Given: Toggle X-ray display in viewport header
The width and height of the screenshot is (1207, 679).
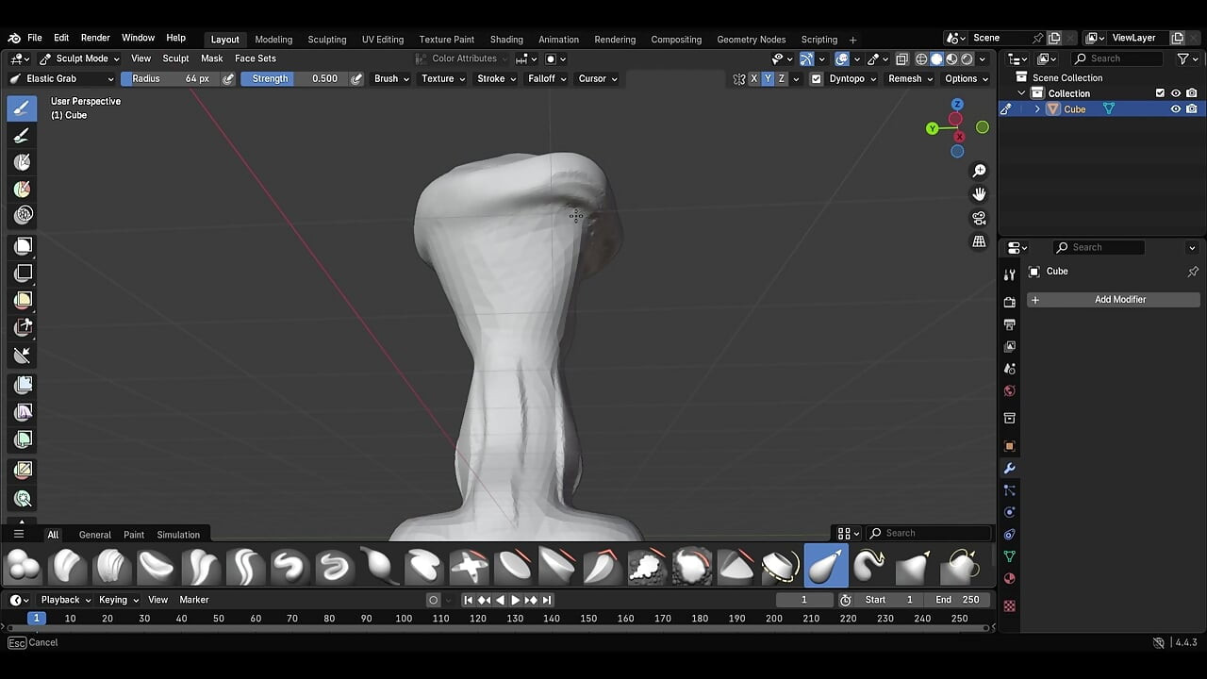Looking at the screenshot, I should (x=901, y=58).
